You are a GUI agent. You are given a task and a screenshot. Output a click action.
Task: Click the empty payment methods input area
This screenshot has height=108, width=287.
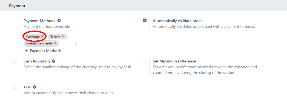pyautogui.click(x=67, y=43)
